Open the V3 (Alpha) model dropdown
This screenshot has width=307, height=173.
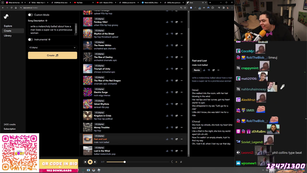(x=52, y=48)
